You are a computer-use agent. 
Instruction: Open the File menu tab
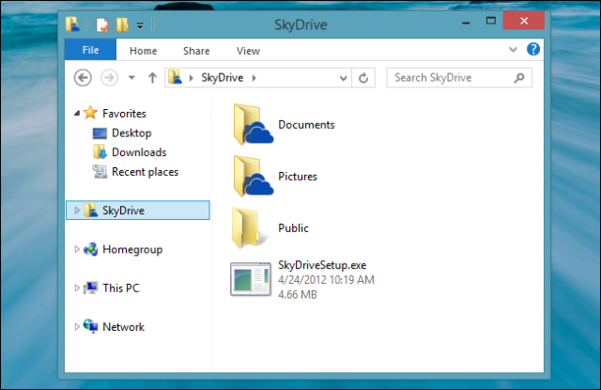click(x=91, y=51)
